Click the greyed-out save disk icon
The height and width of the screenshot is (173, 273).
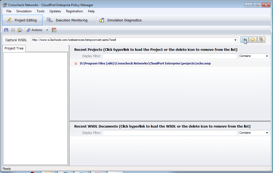click(x=13, y=30)
